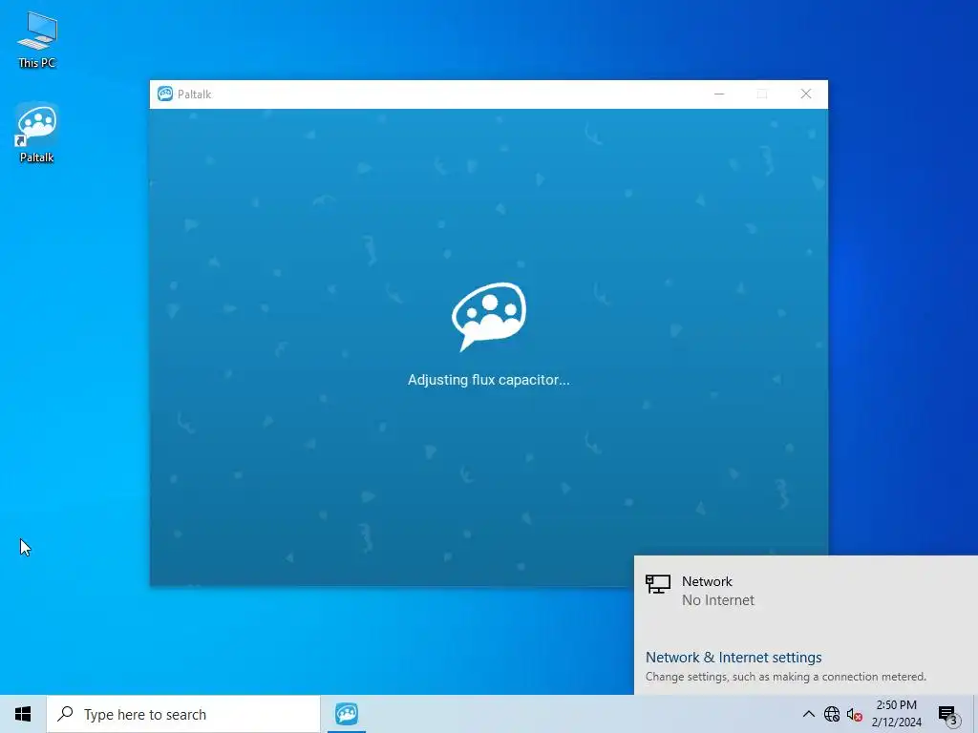Open the Action Center notifications icon
978x733 pixels.
tap(948, 715)
